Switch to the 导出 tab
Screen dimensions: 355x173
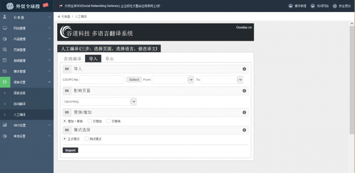109,59
